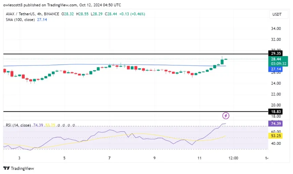Image resolution: width=293 pixels, height=174 pixels.
Task: Click the date label 7 on time axis
Action: click(x=109, y=158)
